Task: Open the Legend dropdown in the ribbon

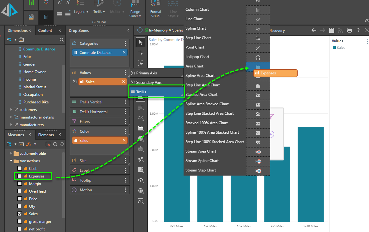Action: click(81, 12)
